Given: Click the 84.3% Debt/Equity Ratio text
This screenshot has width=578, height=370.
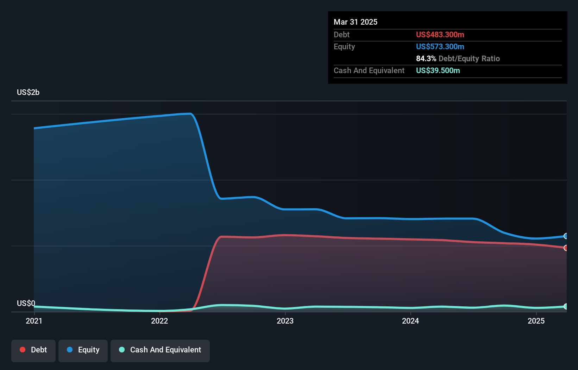Looking at the screenshot, I should pyautogui.click(x=458, y=58).
